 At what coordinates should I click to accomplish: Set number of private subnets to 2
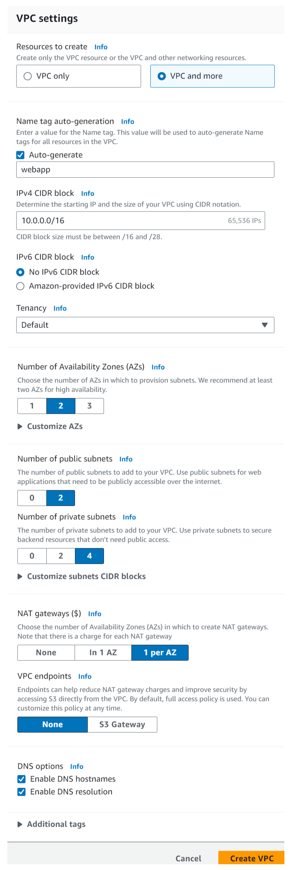coord(61,556)
